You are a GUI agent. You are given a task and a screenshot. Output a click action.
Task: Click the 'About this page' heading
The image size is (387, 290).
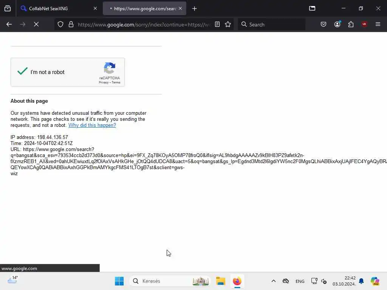[29, 101]
